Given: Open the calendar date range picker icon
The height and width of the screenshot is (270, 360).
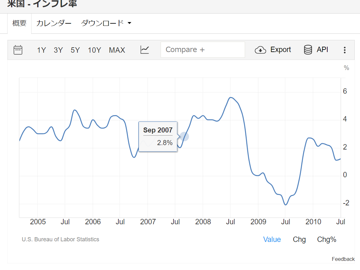Looking at the screenshot, I should (x=18, y=50).
